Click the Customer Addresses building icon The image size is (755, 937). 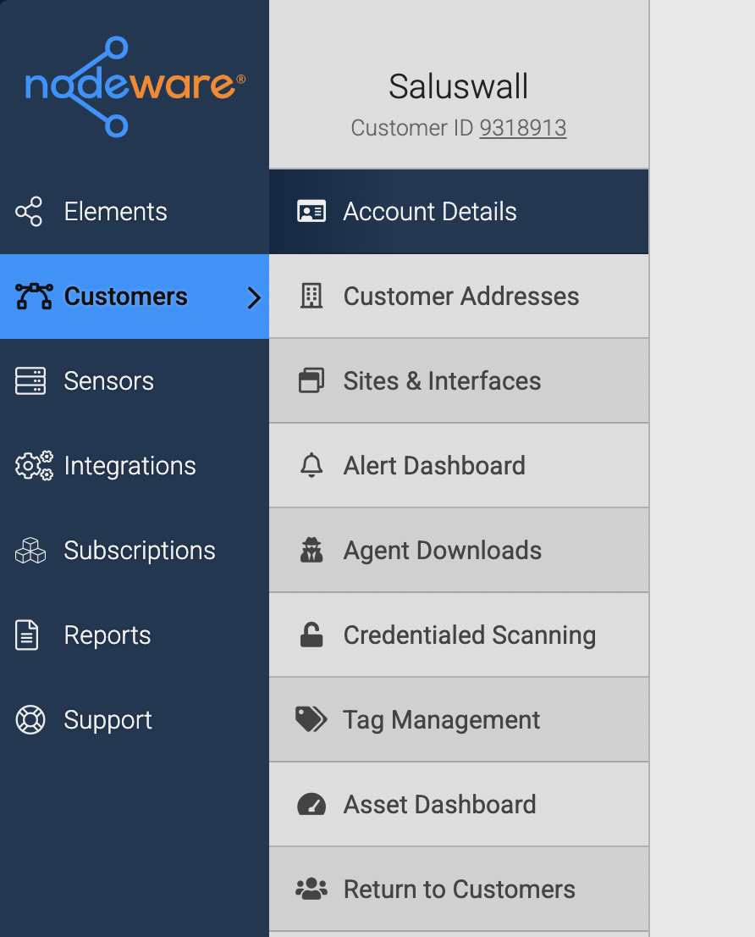(311, 296)
